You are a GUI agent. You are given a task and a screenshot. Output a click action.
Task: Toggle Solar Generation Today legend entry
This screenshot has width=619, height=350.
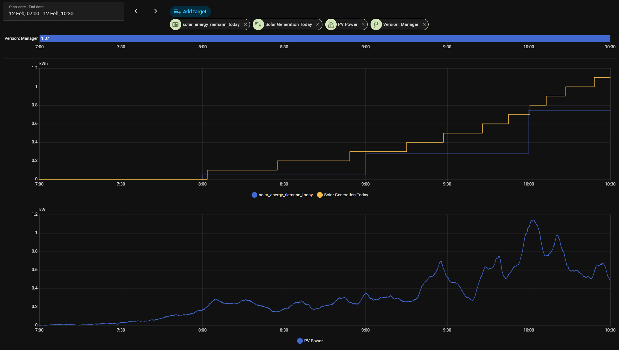coord(346,195)
